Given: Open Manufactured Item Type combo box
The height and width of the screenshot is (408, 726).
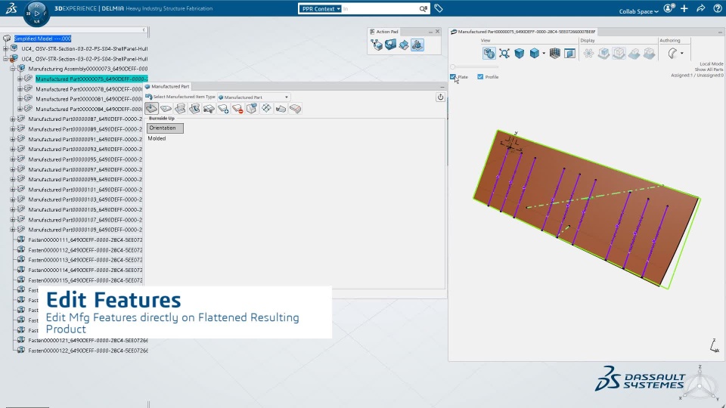Looking at the screenshot, I should point(254,97).
